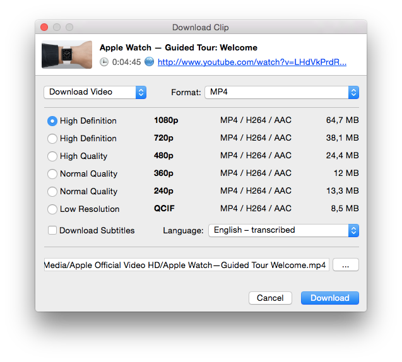Open the subtitles Language dropdown
This screenshot has height=362, width=402.
click(x=283, y=230)
